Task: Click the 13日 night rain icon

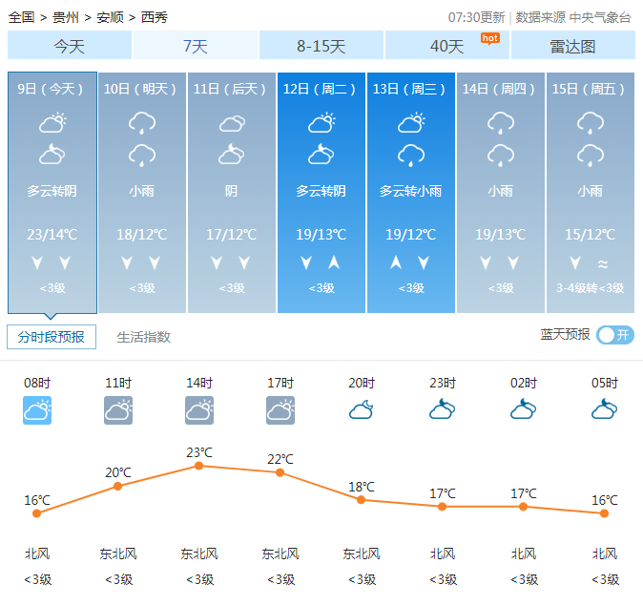Action: [x=411, y=155]
